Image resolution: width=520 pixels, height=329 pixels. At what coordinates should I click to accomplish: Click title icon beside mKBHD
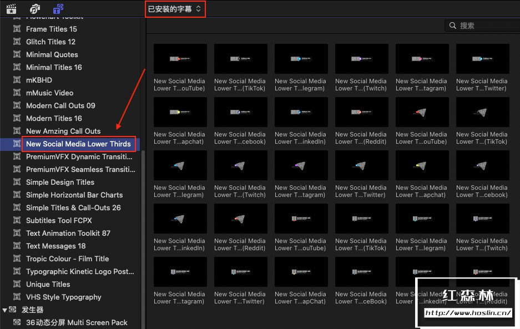point(17,80)
